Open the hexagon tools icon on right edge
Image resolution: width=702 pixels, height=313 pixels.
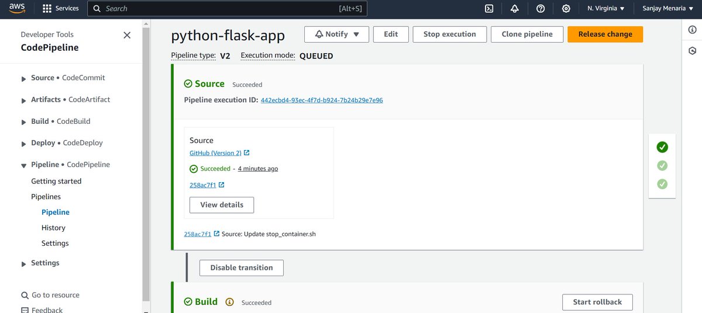point(693,51)
